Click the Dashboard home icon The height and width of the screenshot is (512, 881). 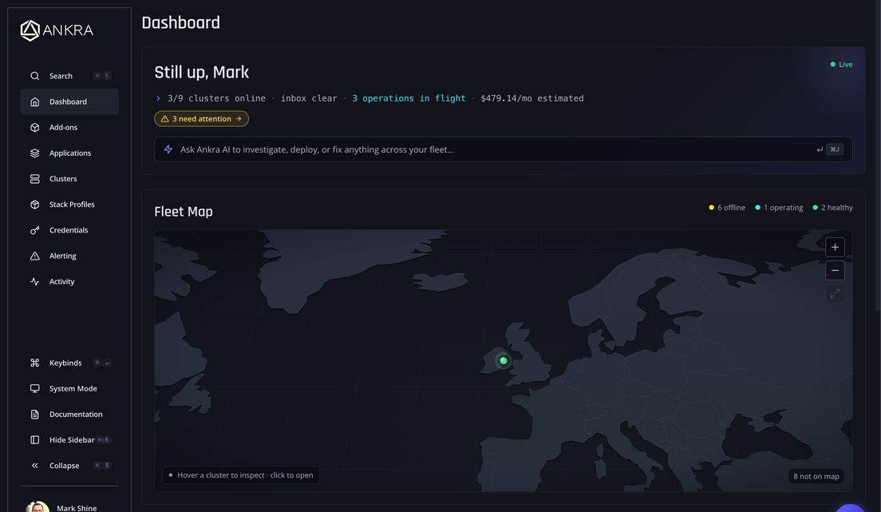35,101
